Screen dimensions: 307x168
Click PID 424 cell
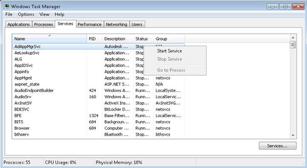click(92, 91)
